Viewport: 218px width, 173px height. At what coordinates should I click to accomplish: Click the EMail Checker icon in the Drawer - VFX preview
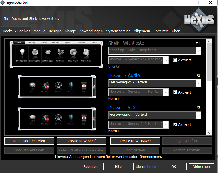click(46, 118)
